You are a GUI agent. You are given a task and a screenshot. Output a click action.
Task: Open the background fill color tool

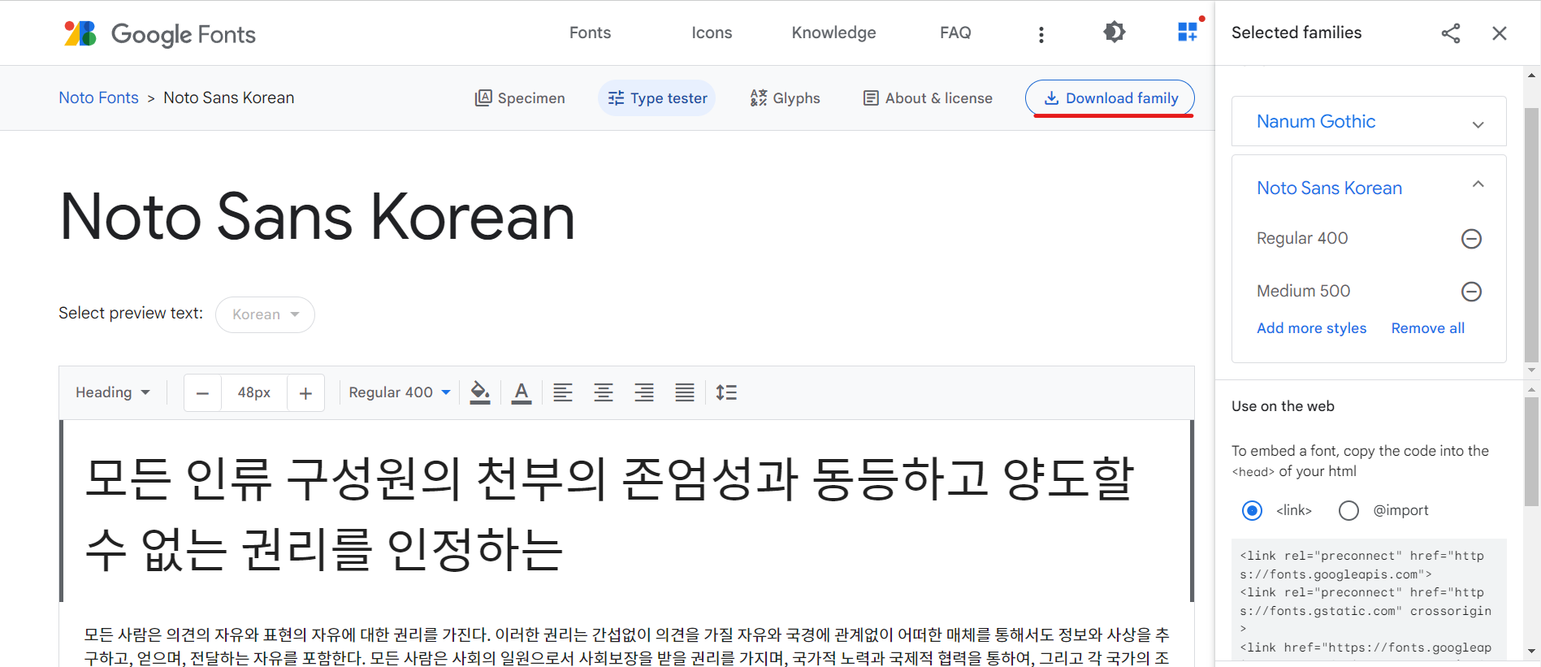click(x=480, y=392)
